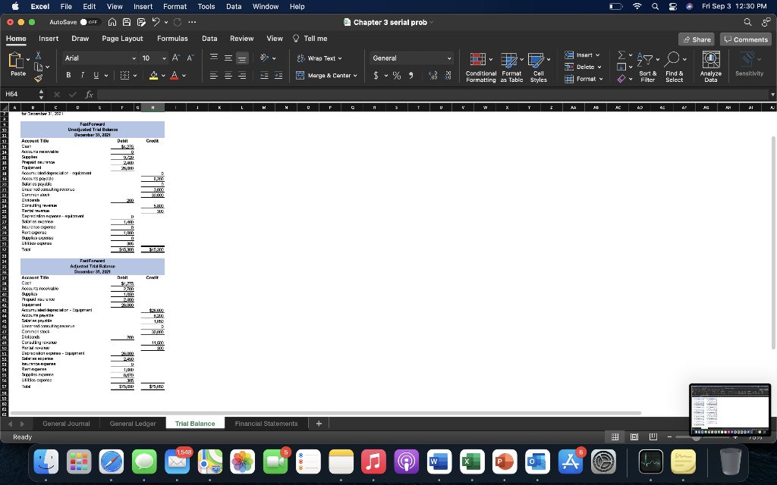Viewport: 777px width, 485px height.
Task: Click the comma style icon
Action: pos(411,75)
